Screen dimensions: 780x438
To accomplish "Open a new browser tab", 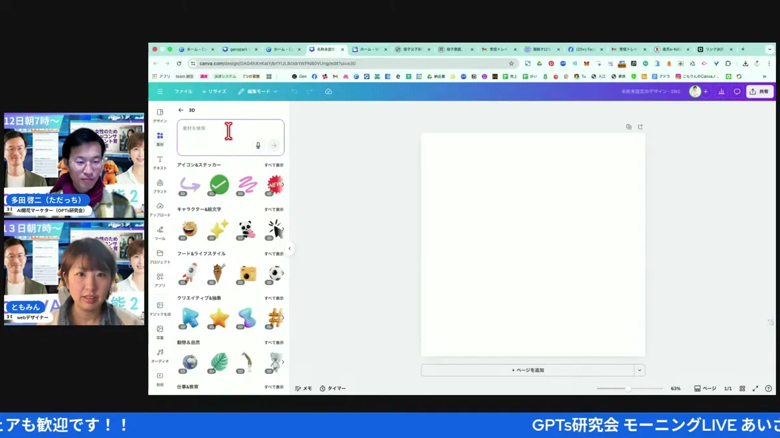I will 743,49.
